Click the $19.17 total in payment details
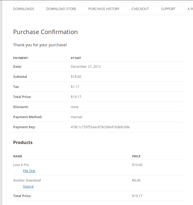 tap(76, 97)
